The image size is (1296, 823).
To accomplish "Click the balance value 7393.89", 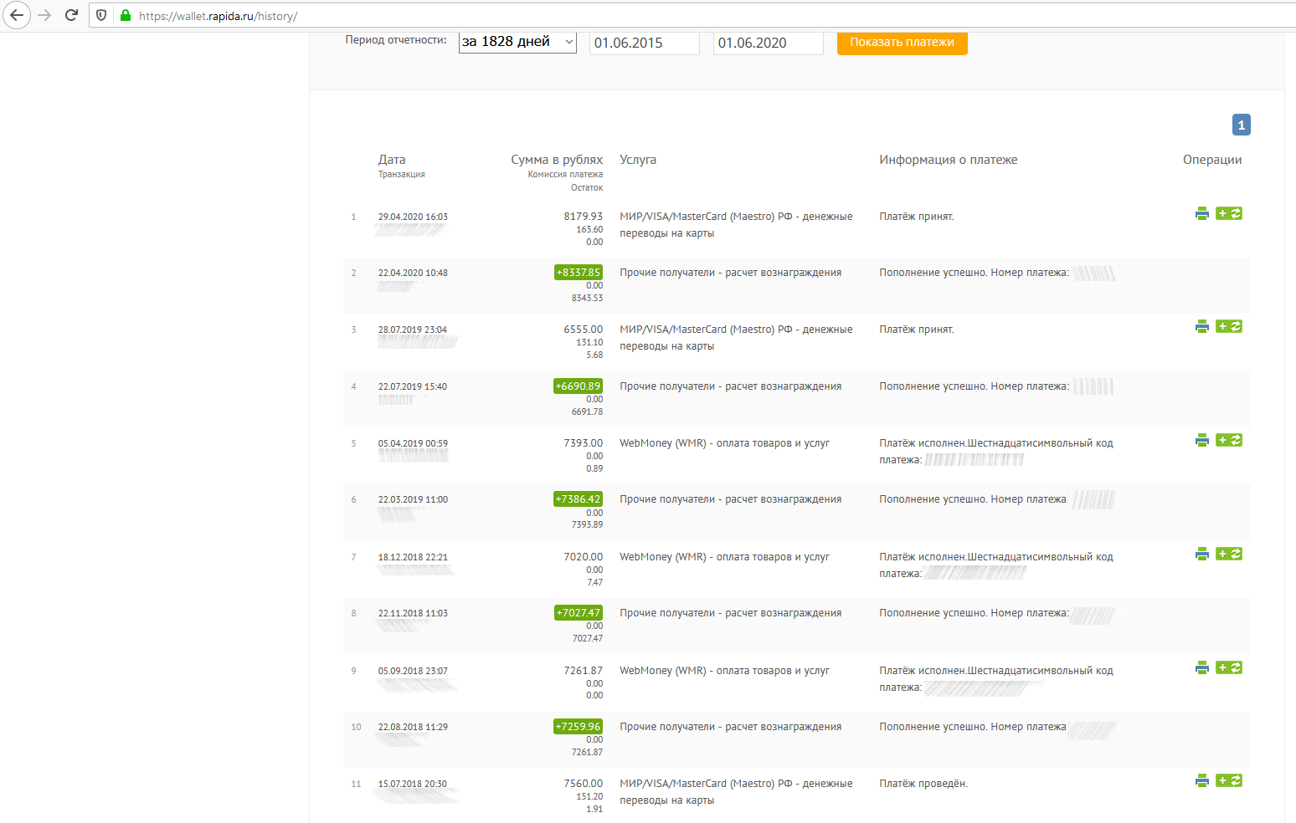I will [588, 524].
